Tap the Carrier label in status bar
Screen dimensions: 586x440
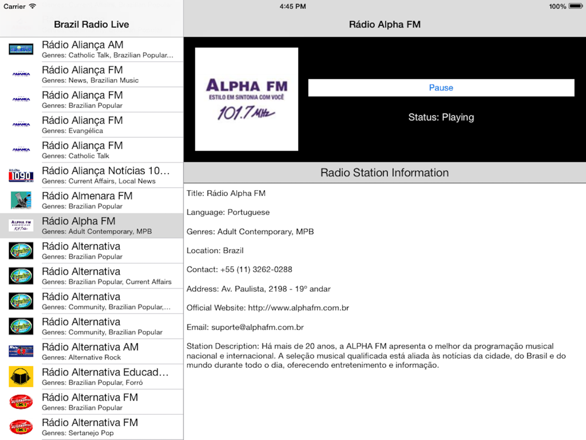tap(15, 6)
